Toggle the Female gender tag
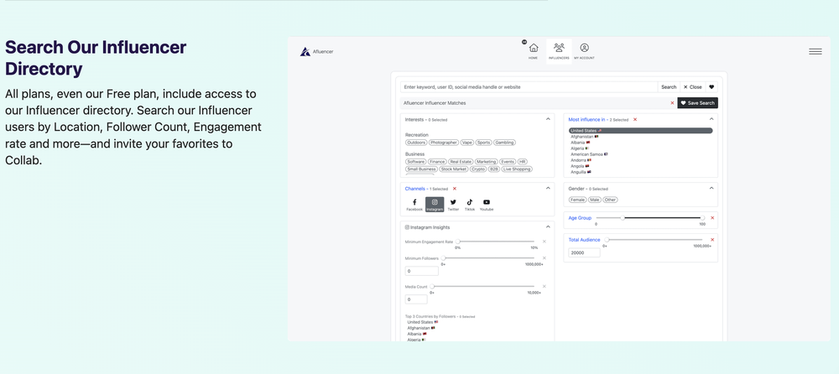The height and width of the screenshot is (374, 839). tap(577, 200)
